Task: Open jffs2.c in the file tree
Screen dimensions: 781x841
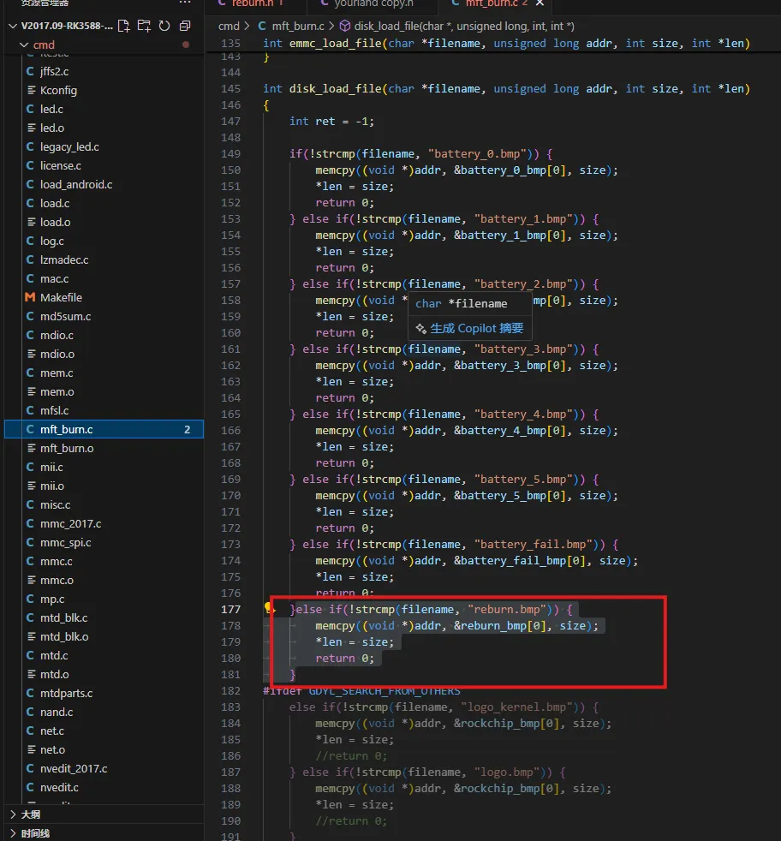Action: point(104,71)
